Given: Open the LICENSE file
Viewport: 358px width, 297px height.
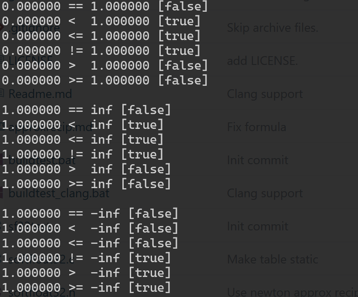Looking at the screenshot, I should [30, 60].
